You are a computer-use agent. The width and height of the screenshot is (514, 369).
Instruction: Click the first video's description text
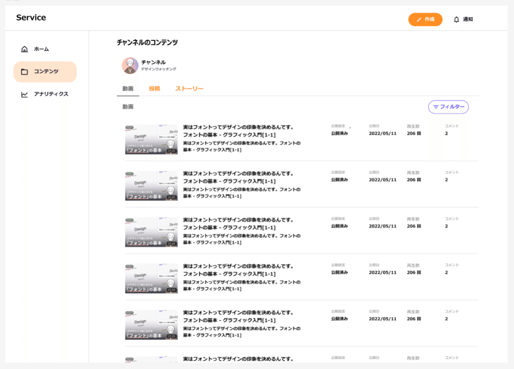point(242,146)
